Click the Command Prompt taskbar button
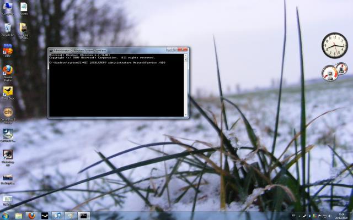This screenshot has height=220, width=353. pyautogui.click(x=83, y=216)
